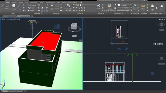This screenshot has width=166, height=93.
Task: Expand the Propiedades panel
Action: (x=118, y=13)
